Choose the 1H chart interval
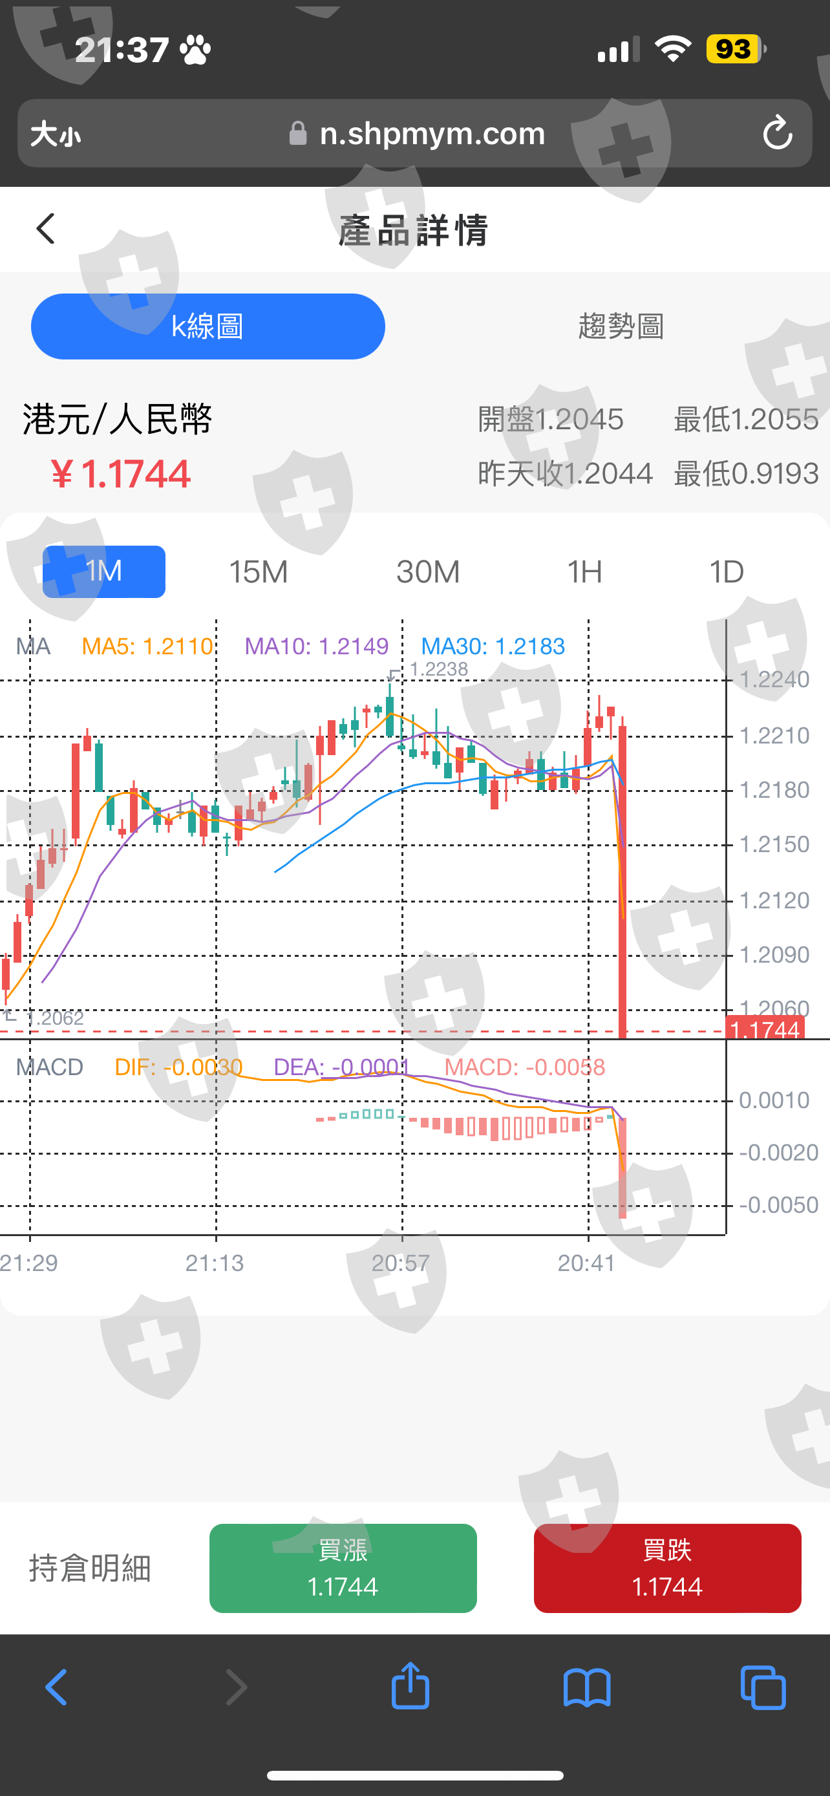Screen dimensions: 830x1796 pos(585,572)
